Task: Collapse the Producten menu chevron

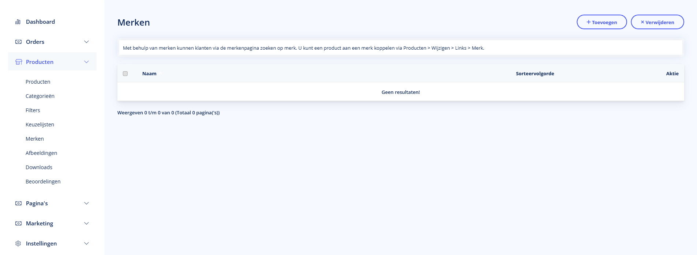Action: point(86,62)
